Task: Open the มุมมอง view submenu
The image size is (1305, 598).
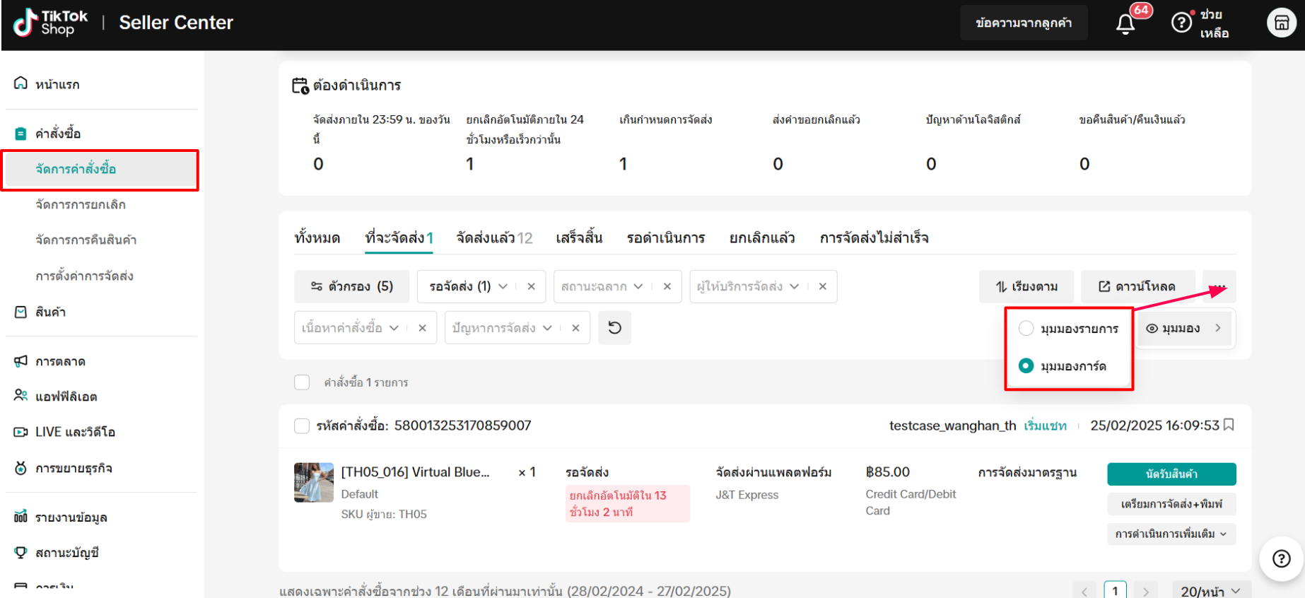Action: click(1184, 328)
